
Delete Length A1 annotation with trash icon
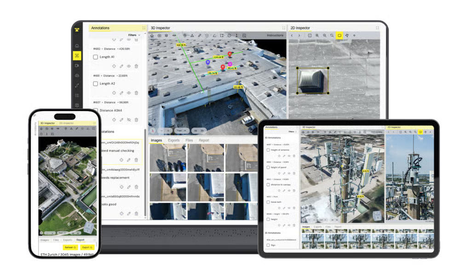(136, 66)
